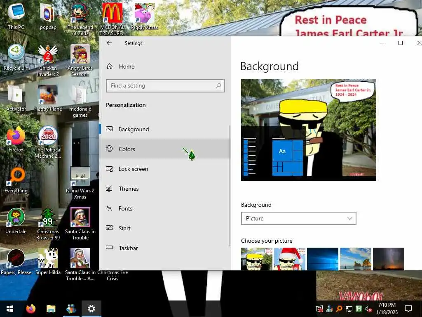Screen dimensions: 422x317
Task: Open the popcap desktop shortcut
Action: pyautogui.click(x=48, y=16)
